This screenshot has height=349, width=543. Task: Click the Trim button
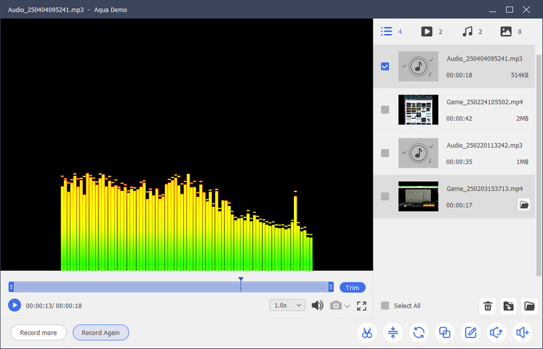(x=352, y=288)
